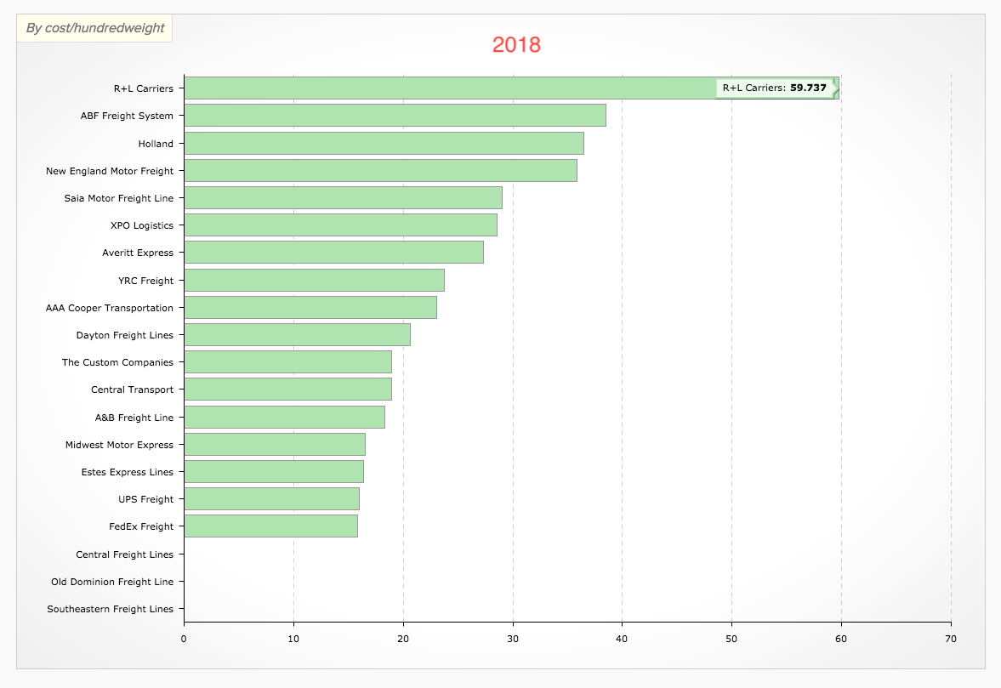Viewport: 1001px width, 688px height.
Task: Click the Averitt Express bar
Action: coord(334,252)
